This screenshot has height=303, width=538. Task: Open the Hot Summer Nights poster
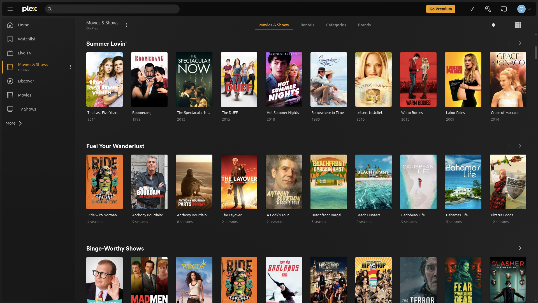pos(284,79)
